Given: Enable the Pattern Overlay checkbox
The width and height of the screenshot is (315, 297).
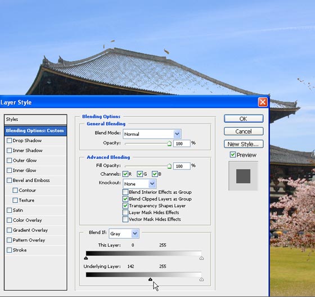Looking at the screenshot, I should click(x=9, y=240).
